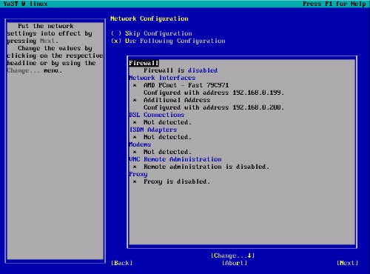
Task: Click the 'Remote administration is disabled' entry
Action: click(x=206, y=167)
